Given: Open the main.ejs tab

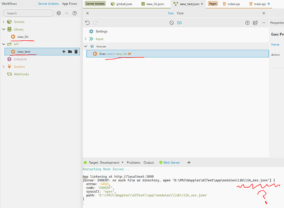Looking at the screenshot, I should click(x=258, y=4).
